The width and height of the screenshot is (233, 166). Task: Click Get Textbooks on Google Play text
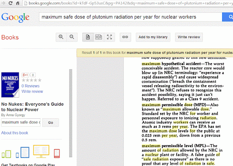(28, 165)
